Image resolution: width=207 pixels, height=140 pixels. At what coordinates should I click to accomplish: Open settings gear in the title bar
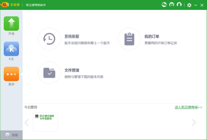click(x=189, y=5)
